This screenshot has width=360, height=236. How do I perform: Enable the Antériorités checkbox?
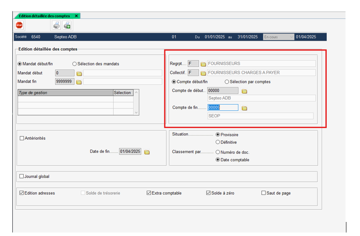coord(22,138)
